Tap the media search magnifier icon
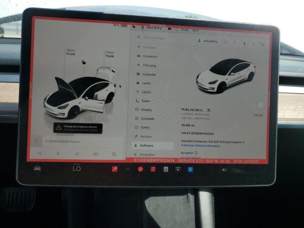Screen dimensions: 304x228 pos(114,154)
